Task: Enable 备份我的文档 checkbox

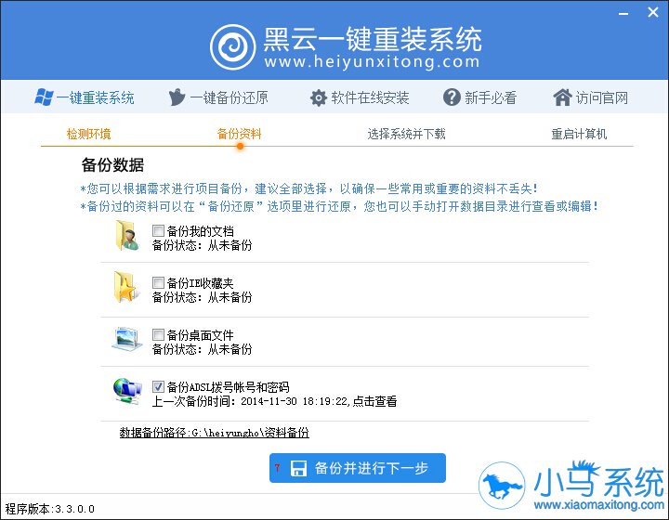Action: pos(158,230)
